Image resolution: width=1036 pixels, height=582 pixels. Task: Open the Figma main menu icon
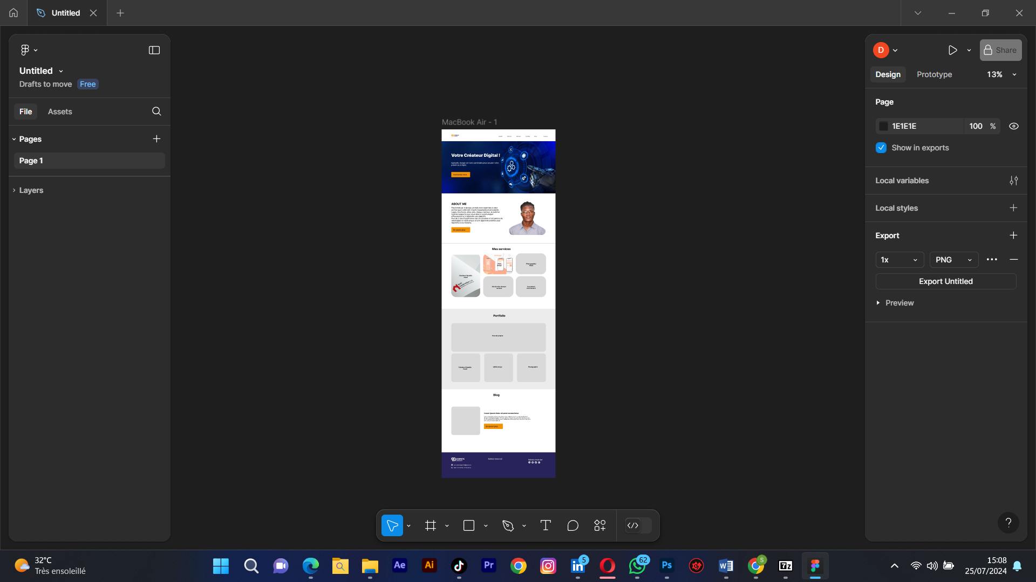click(25, 50)
